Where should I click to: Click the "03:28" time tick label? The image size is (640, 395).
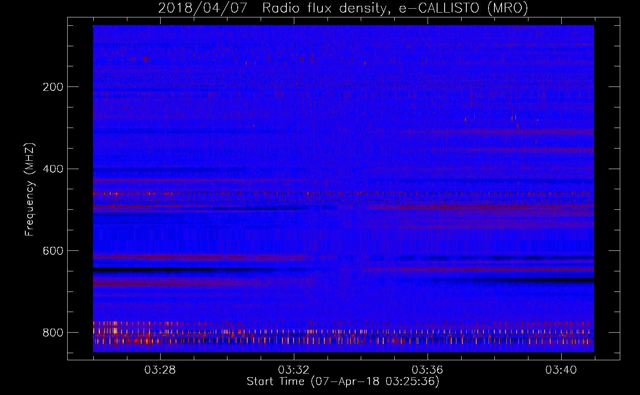160,370
